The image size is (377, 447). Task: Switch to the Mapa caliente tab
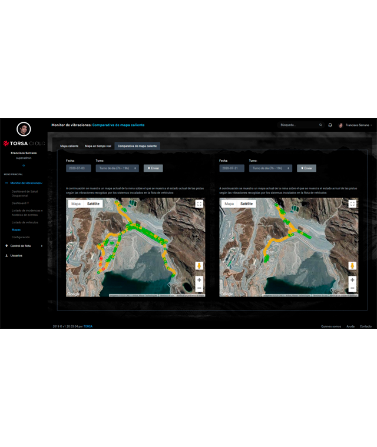pyautogui.click(x=69, y=146)
